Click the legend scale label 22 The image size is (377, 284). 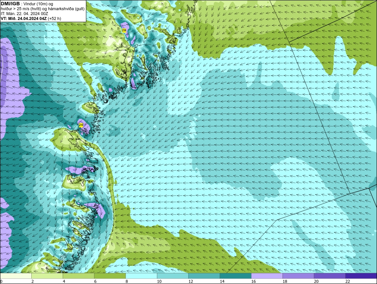point(348,282)
